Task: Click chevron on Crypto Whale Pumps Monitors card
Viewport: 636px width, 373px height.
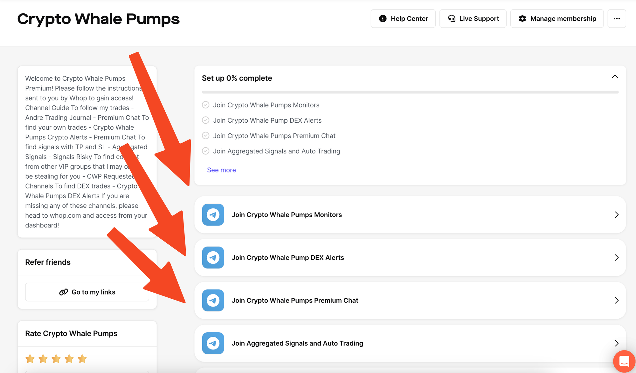Action: pos(617,215)
